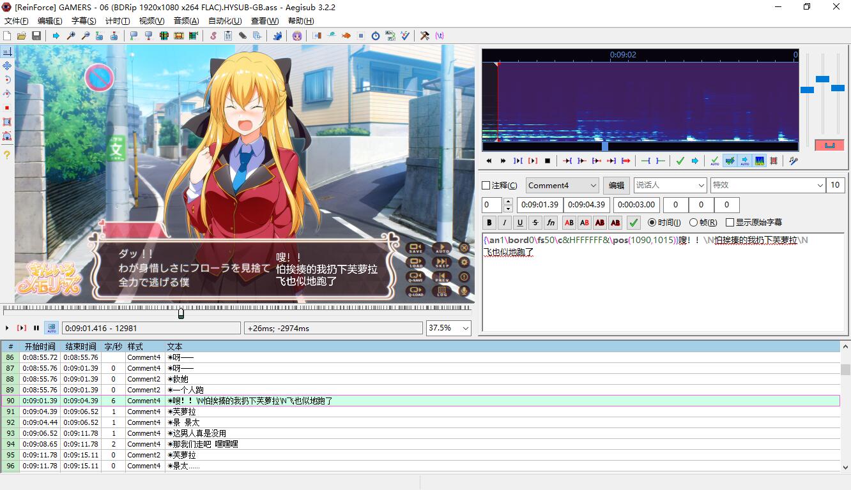This screenshot has width=851, height=490.
Task: Open Options with hammer and wrench icon
Action: [425, 36]
